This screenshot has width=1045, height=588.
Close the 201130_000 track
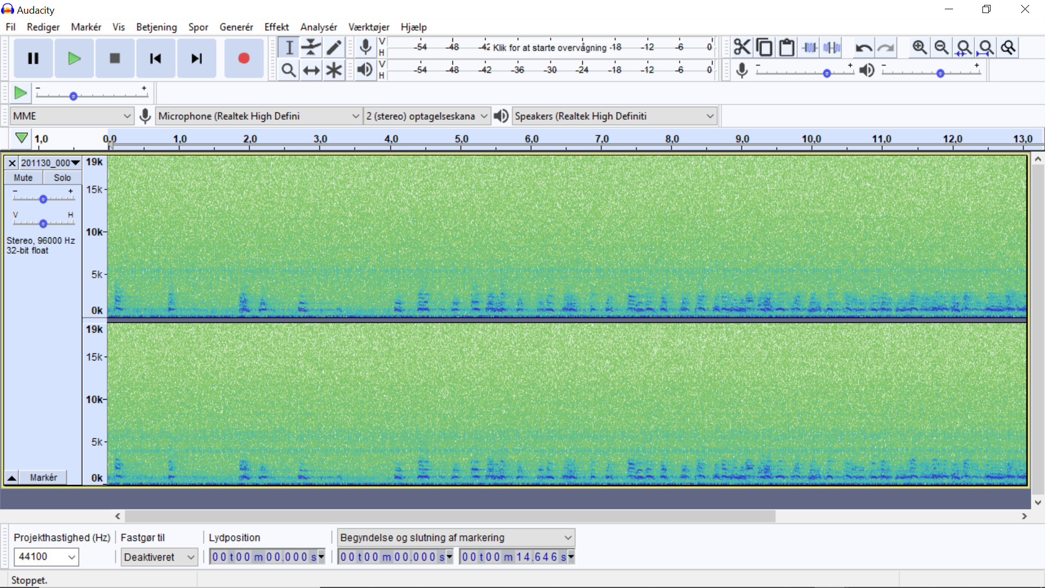point(12,163)
